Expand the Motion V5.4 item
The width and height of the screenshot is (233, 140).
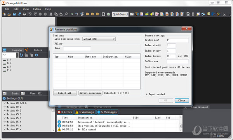(4, 122)
